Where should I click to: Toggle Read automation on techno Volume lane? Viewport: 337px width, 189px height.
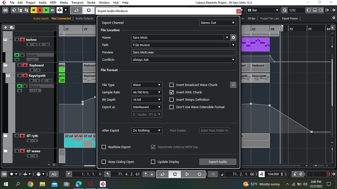tap(17, 55)
